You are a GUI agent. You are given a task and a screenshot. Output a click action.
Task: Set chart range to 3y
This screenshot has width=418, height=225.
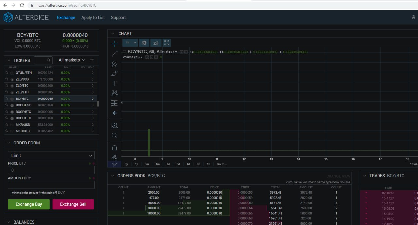[x=126, y=164]
